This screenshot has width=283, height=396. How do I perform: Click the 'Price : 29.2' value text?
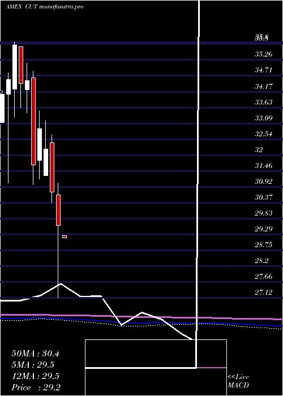[x=36, y=388]
